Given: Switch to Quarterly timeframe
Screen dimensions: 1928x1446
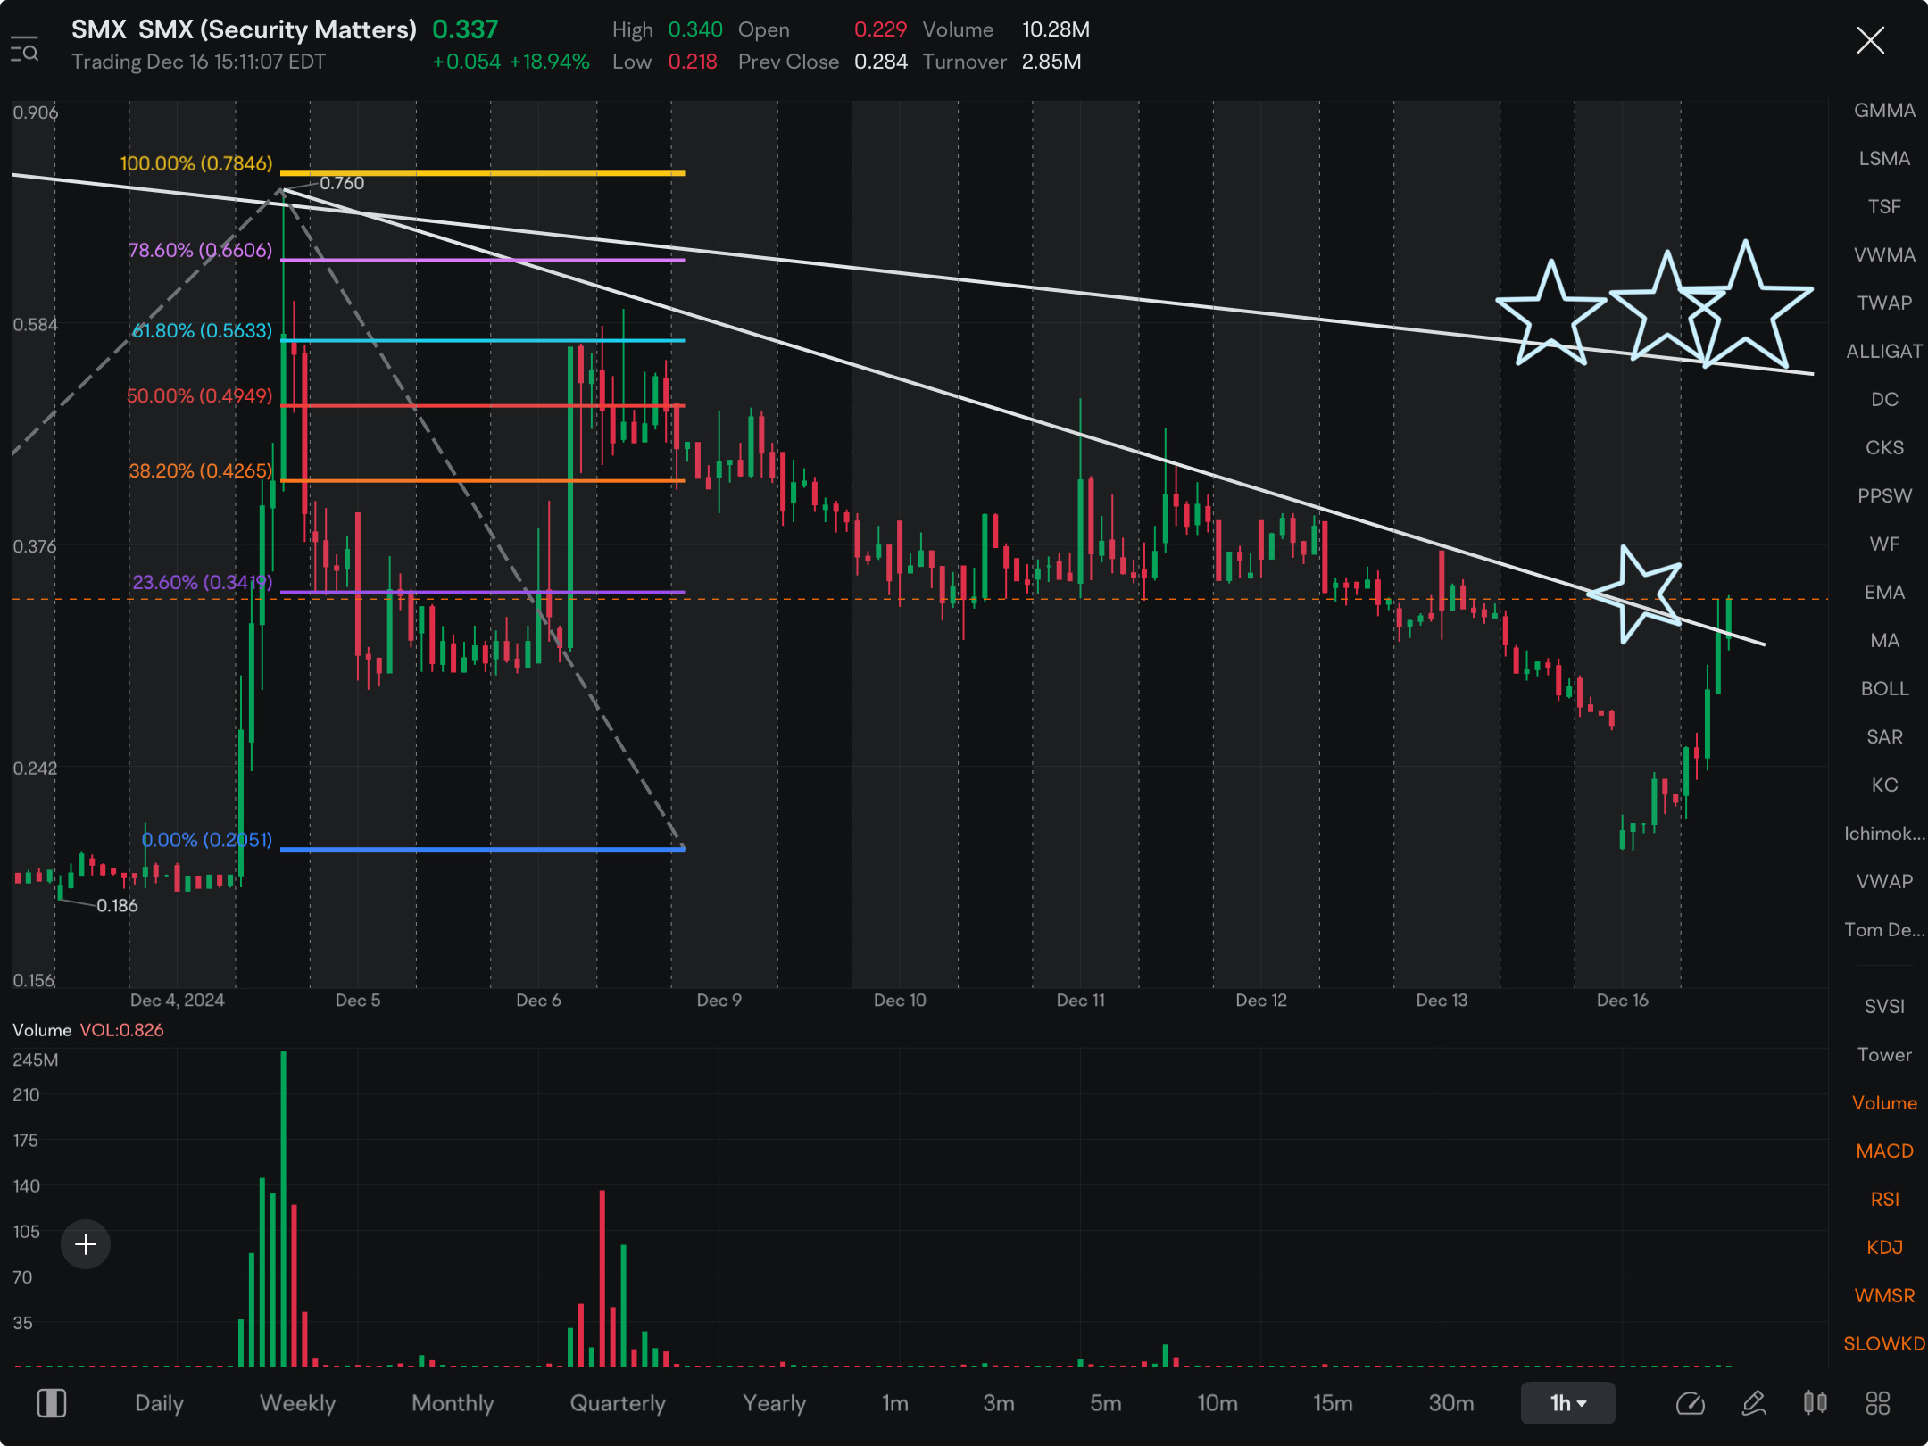Looking at the screenshot, I should [x=618, y=1403].
